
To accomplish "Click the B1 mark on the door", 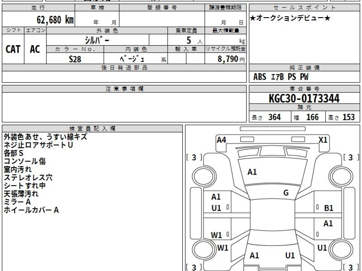I will tap(329, 208).
